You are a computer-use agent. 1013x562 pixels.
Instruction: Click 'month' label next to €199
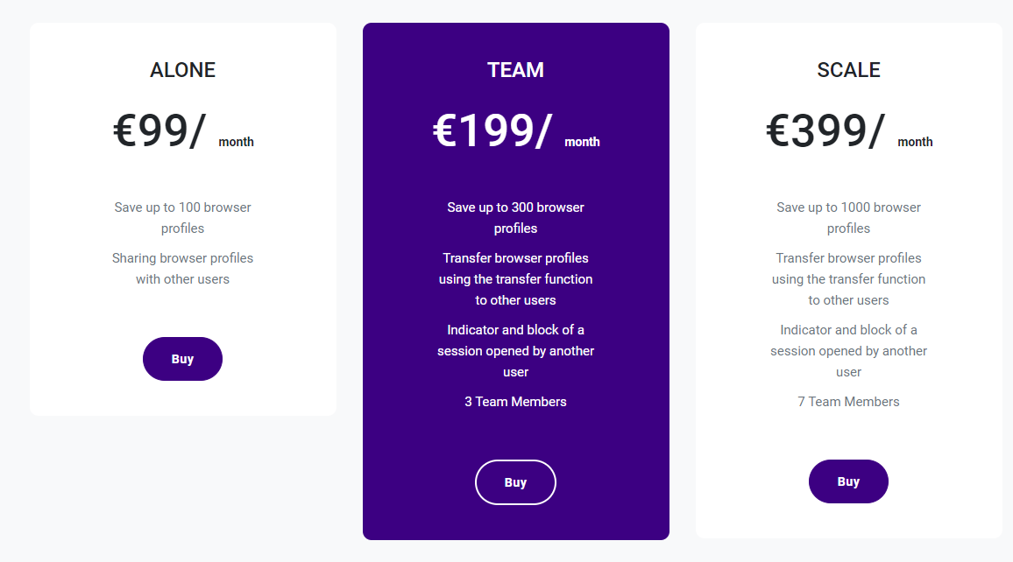coord(582,141)
